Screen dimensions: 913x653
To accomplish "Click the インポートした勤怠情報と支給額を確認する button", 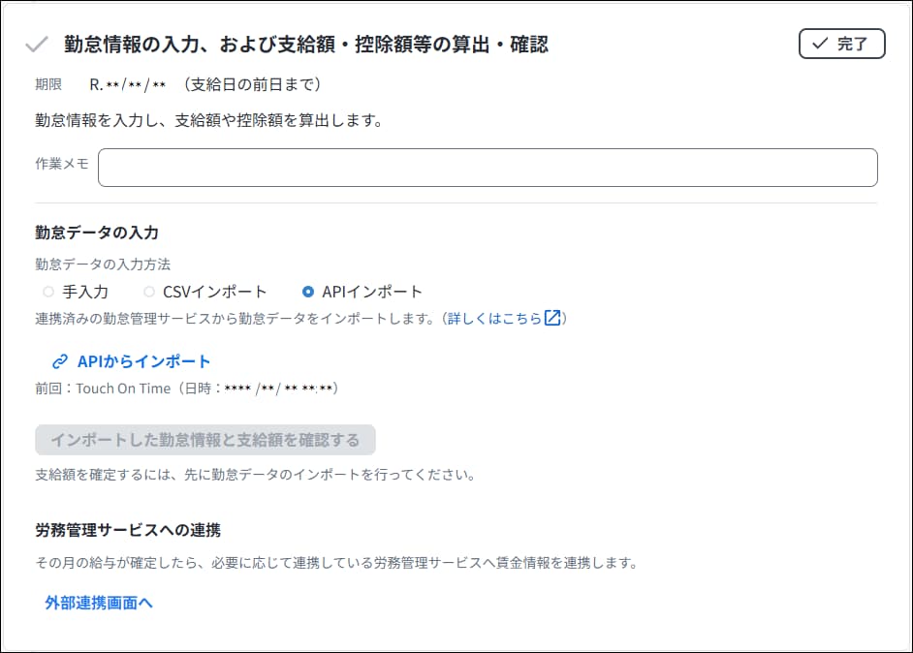I will (205, 440).
